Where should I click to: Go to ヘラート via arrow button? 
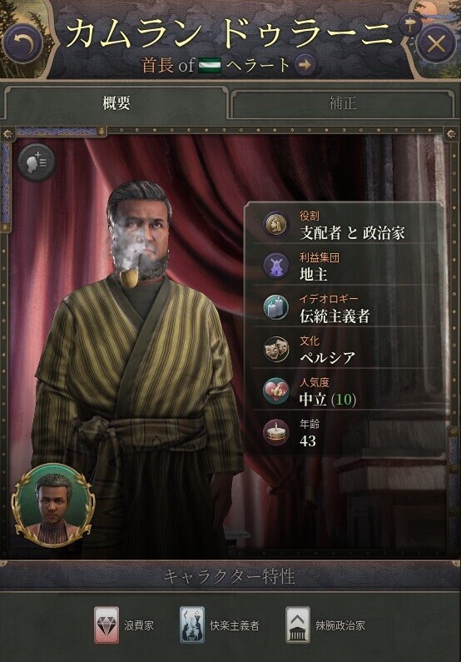click(305, 65)
